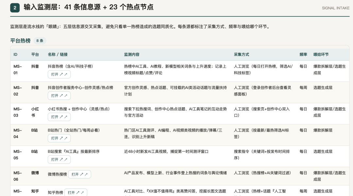Click 爆款拆解层/选题生成层 cell in row MS-06
Screen dimensions: 353x196
(x=329, y=176)
